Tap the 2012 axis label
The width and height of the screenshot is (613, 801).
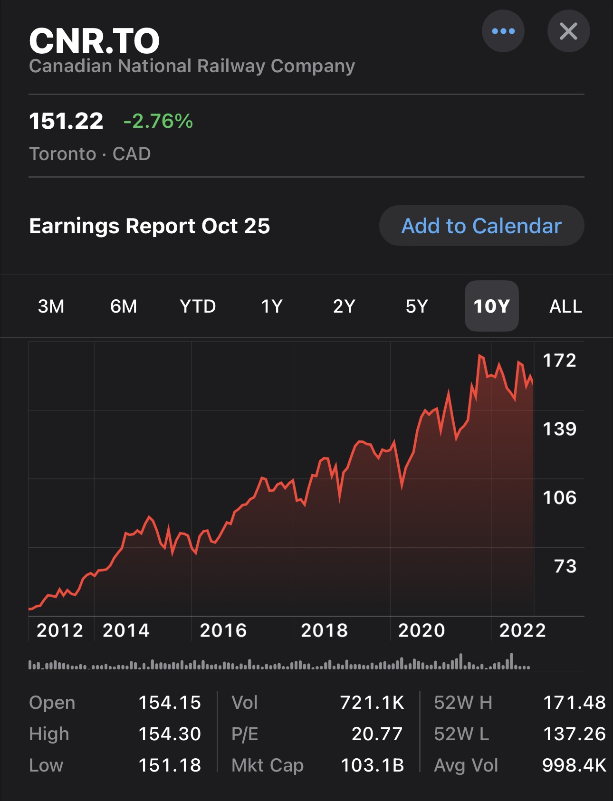[x=60, y=630]
